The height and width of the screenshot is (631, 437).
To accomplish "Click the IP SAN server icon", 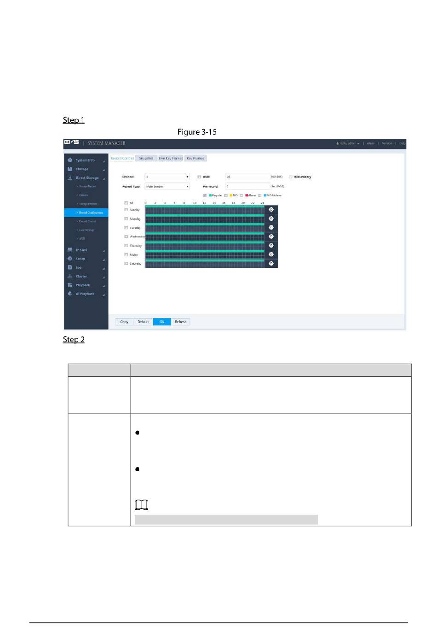I will 70,250.
